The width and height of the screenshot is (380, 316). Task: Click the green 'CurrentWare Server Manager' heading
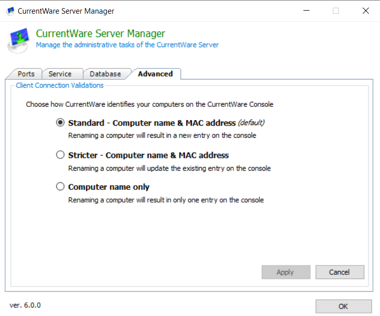(100, 33)
